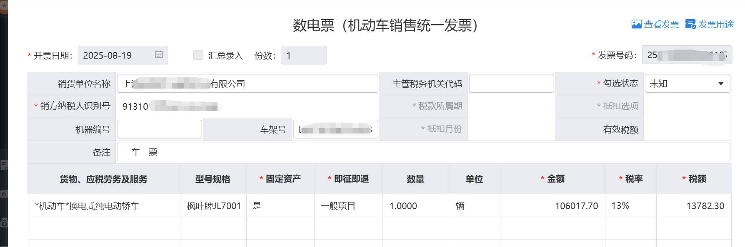Select the 是 cell under 固定资产
The image size is (745, 247).
pyautogui.click(x=280, y=206)
